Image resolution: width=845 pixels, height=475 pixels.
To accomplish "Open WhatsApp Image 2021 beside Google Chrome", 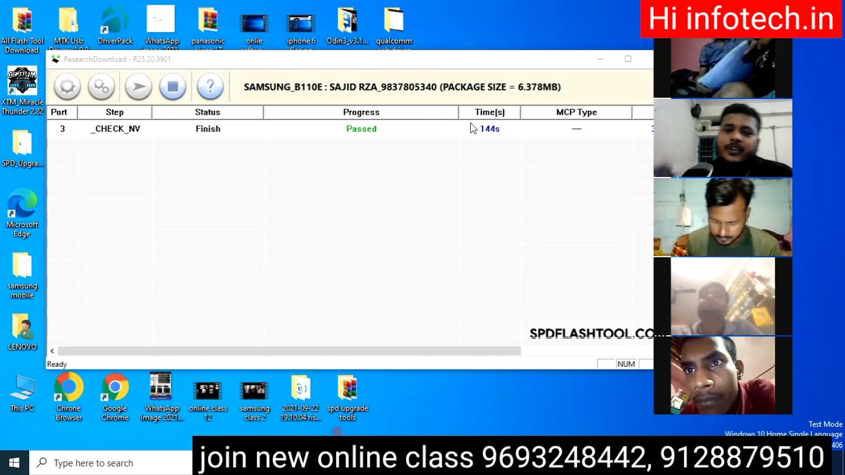I will [162, 396].
